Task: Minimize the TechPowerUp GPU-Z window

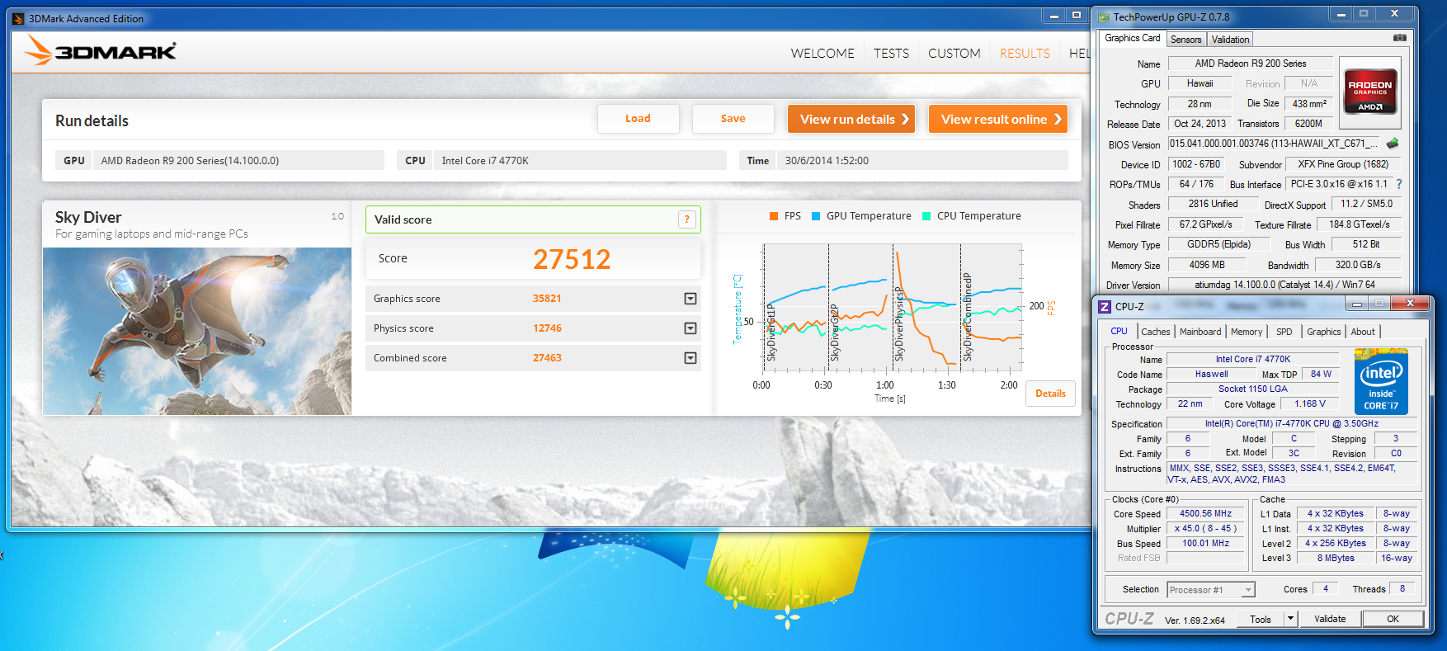Action: coord(1341,14)
